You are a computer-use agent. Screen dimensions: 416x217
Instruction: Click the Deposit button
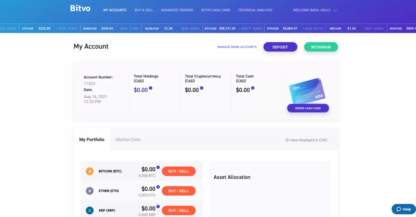(280, 47)
